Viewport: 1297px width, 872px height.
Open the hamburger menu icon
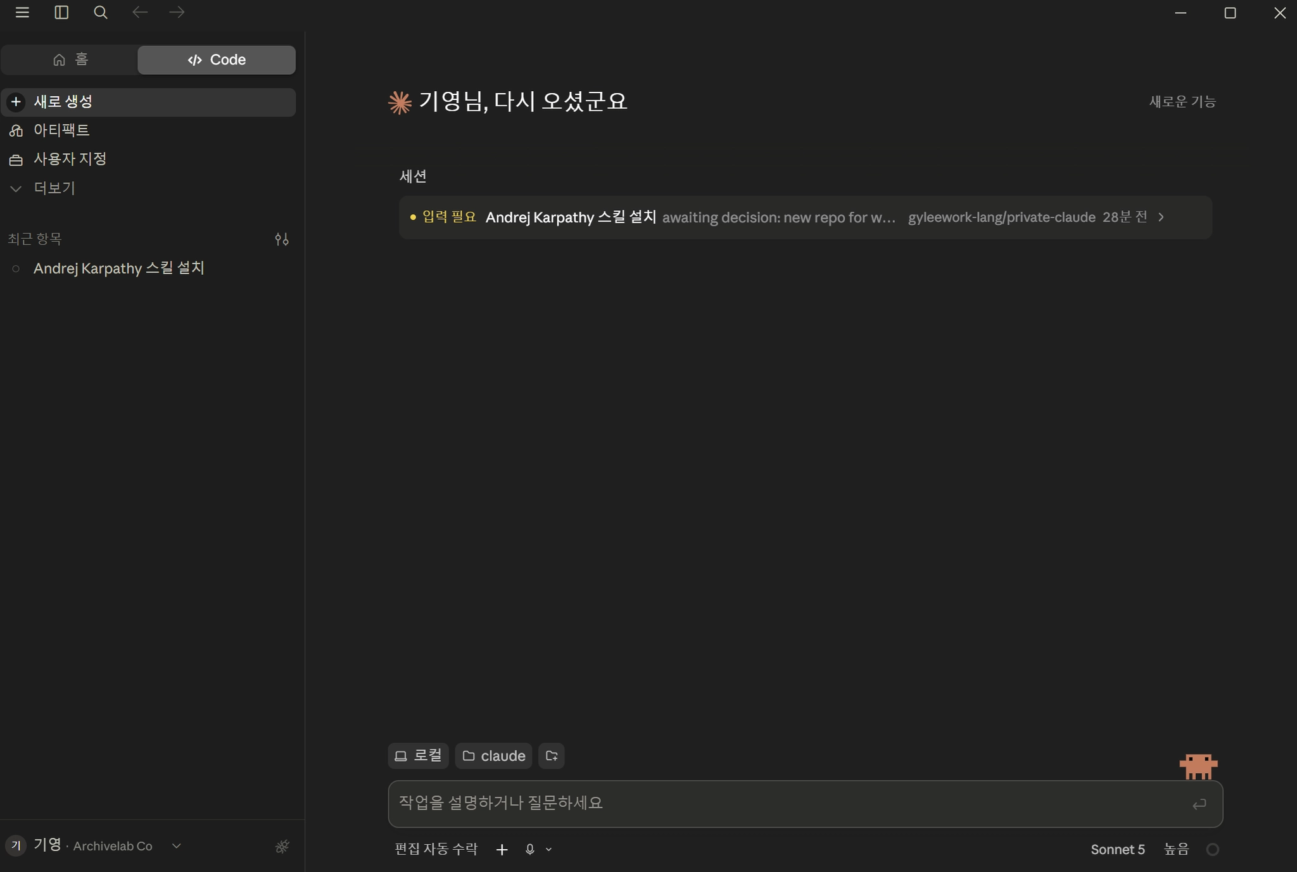coord(22,13)
